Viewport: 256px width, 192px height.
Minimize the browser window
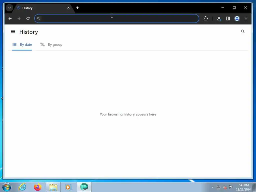[223, 7]
